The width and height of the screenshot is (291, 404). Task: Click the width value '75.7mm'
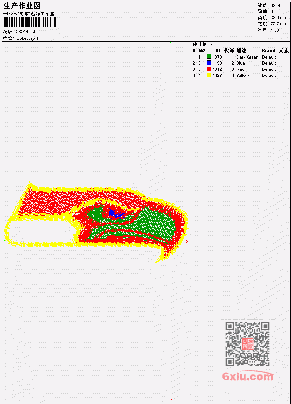pos(279,24)
